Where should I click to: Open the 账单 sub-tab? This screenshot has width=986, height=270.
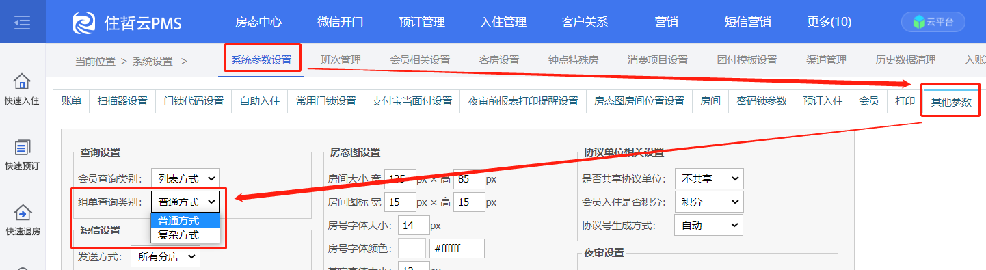click(x=71, y=101)
